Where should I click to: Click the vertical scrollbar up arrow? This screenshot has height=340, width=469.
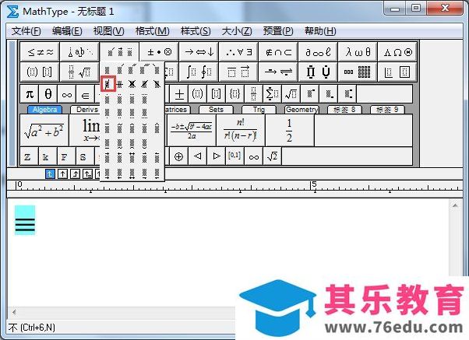[455, 205]
